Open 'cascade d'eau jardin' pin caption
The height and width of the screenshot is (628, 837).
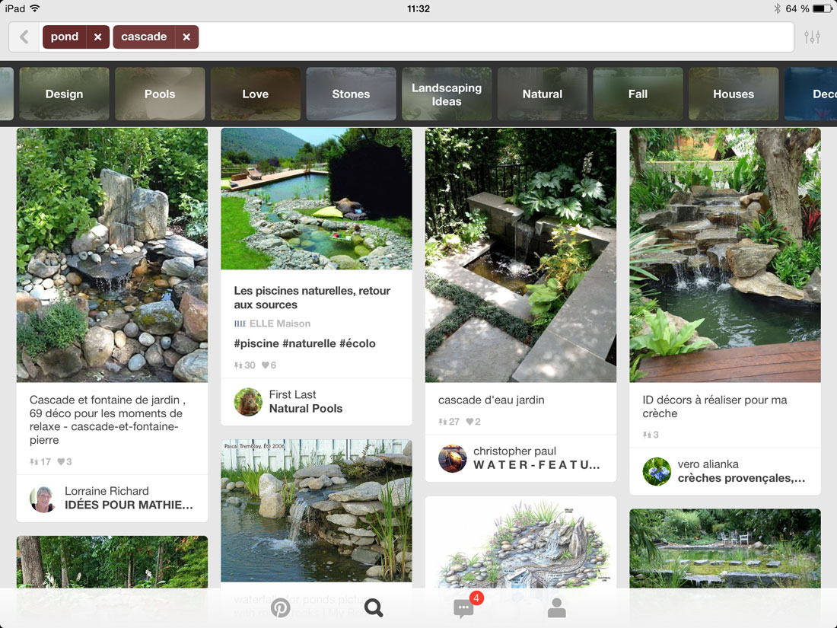[x=491, y=400]
